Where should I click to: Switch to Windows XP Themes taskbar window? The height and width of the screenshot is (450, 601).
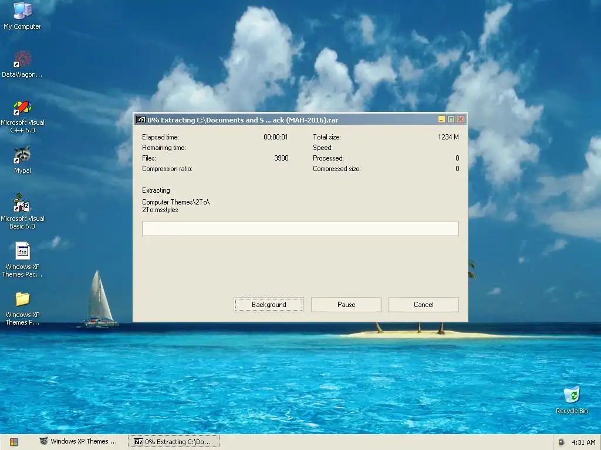pos(79,442)
